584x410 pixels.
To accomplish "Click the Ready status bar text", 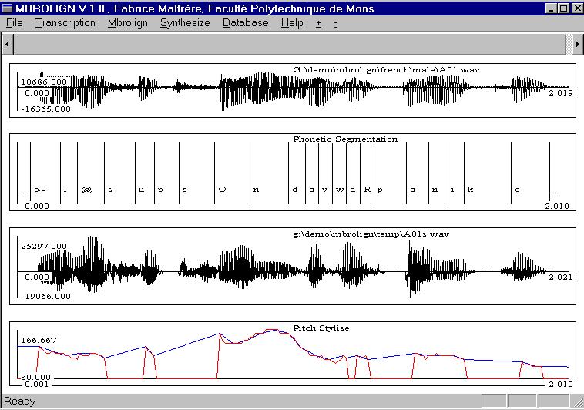I will [x=20, y=402].
